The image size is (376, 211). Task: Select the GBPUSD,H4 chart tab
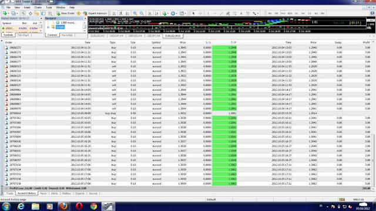pyautogui.click(x=135, y=36)
